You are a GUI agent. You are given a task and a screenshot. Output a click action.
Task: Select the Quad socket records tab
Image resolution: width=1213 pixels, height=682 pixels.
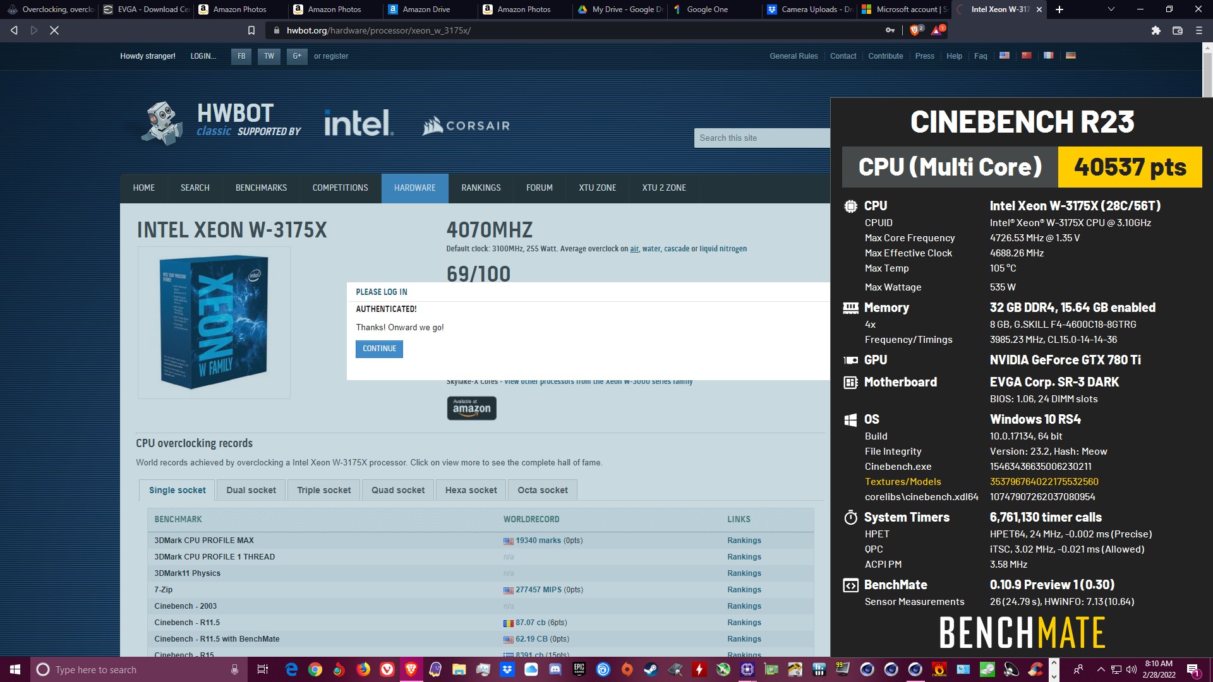[x=398, y=490]
